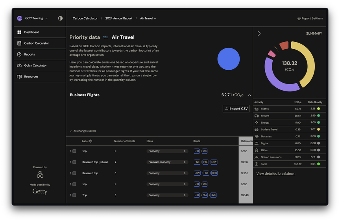Screen dimensions: 340x221
Task: Open Premium economy class dropdown
Action: pos(166,162)
